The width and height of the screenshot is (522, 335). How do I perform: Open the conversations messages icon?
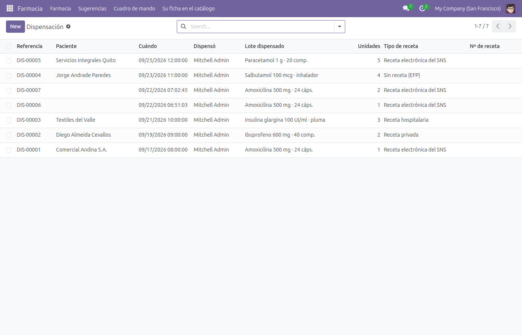click(x=406, y=8)
